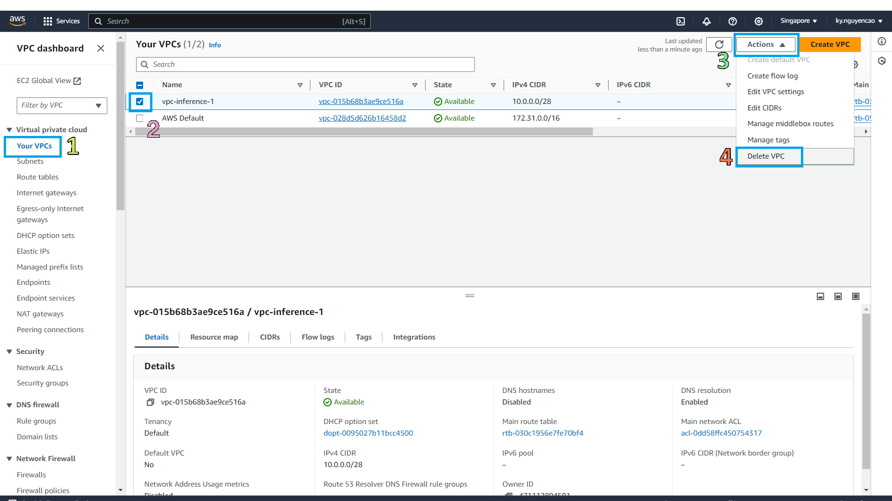
Task: Collapse the Actions dropdown button
Action: pyautogui.click(x=766, y=45)
